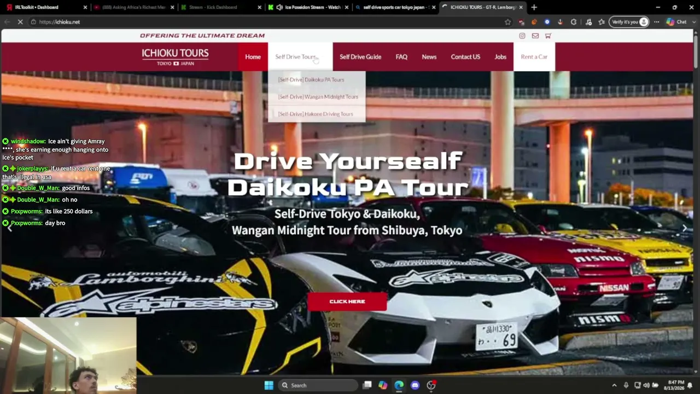This screenshot has height=394, width=700.
Task: Mute the Ice Poseidon Stream tab audio
Action: click(x=279, y=7)
